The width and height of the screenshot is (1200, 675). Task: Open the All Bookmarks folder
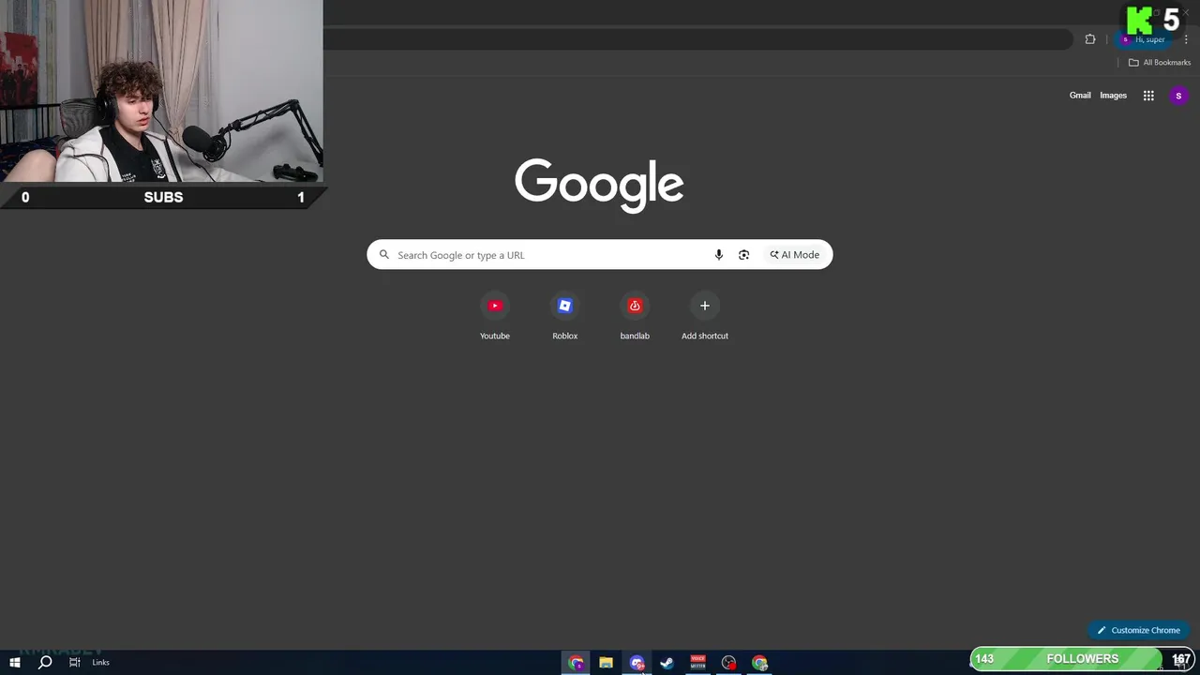[x=1159, y=63]
